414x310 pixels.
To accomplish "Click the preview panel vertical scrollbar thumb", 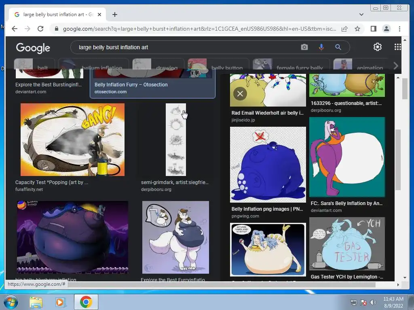I will (x=398, y=159).
